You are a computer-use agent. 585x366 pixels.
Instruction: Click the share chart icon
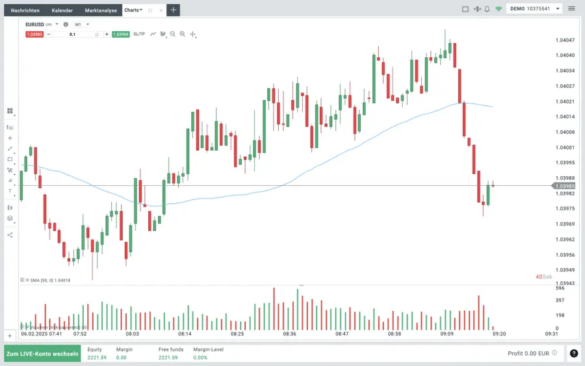click(x=10, y=235)
